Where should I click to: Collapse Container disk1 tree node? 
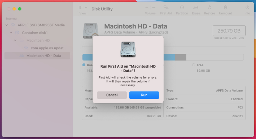point(11,33)
